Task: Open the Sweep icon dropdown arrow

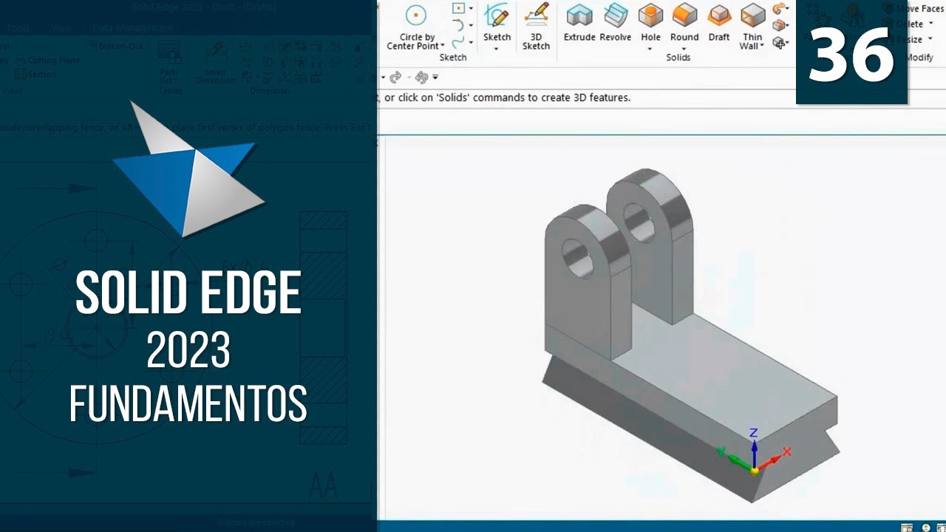Action: [788, 9]
